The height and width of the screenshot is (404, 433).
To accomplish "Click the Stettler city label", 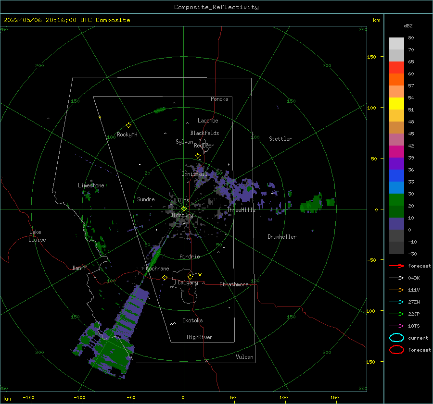I will (280, 139).
